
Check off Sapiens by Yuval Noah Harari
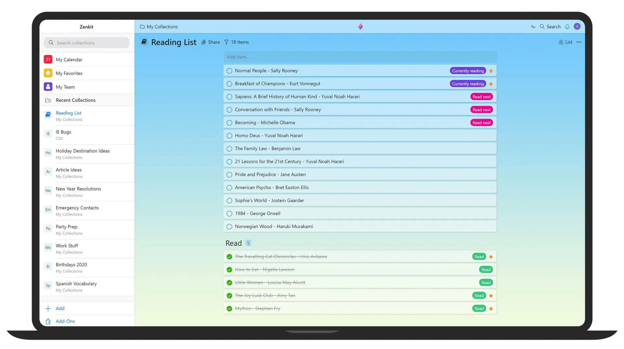[x=229, y=97]
